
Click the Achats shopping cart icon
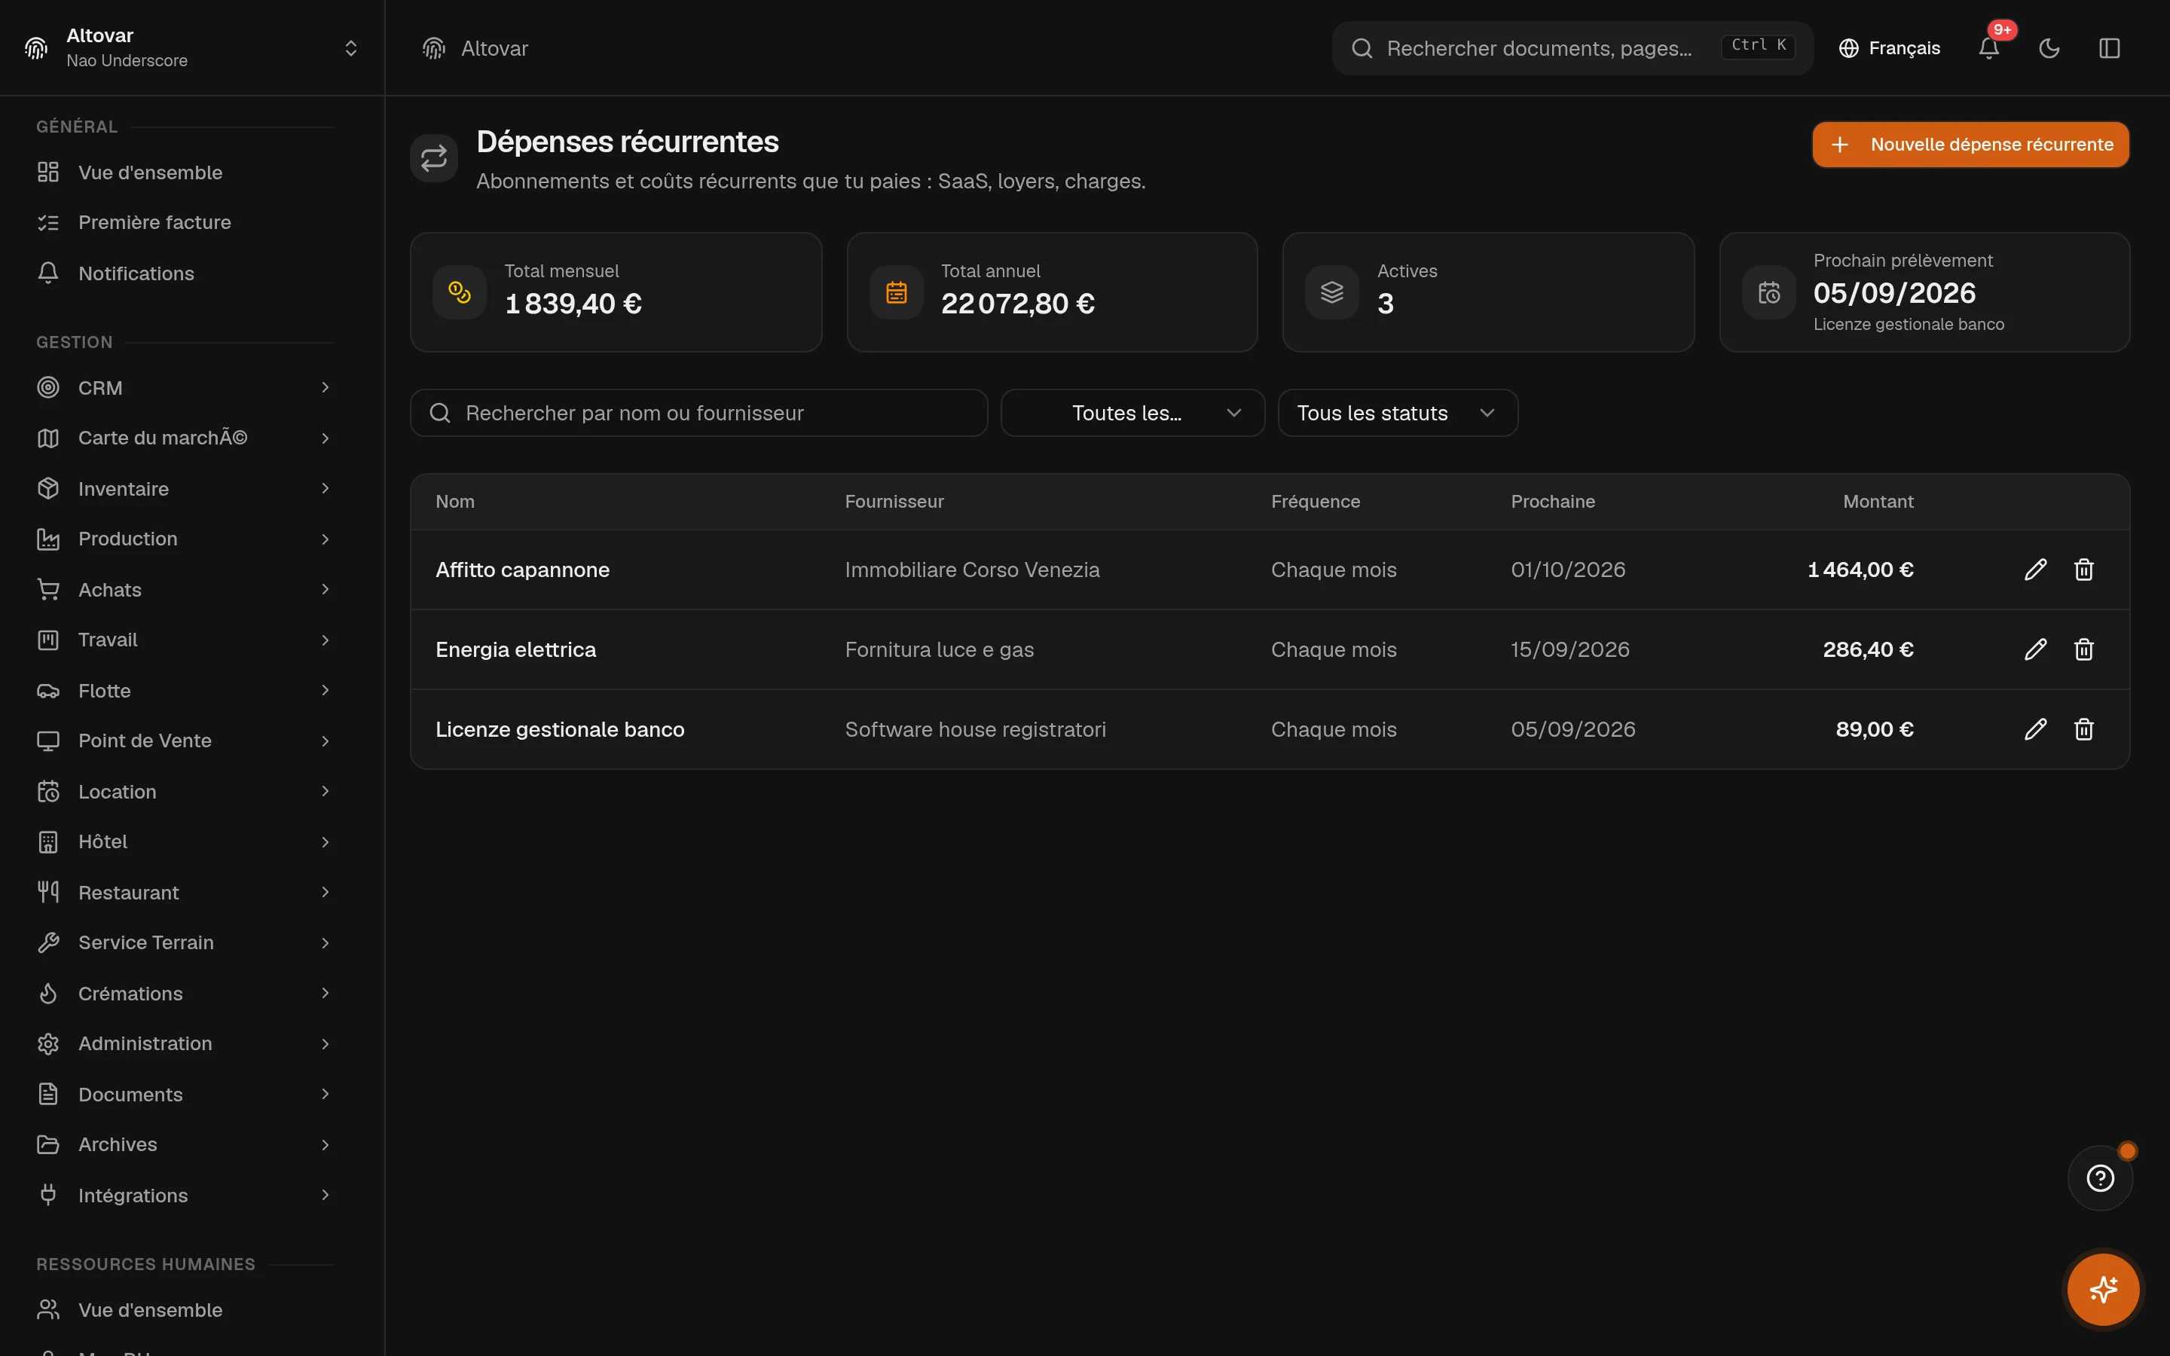pos(48,590)
